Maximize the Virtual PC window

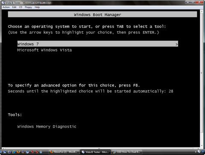point(193,2)
